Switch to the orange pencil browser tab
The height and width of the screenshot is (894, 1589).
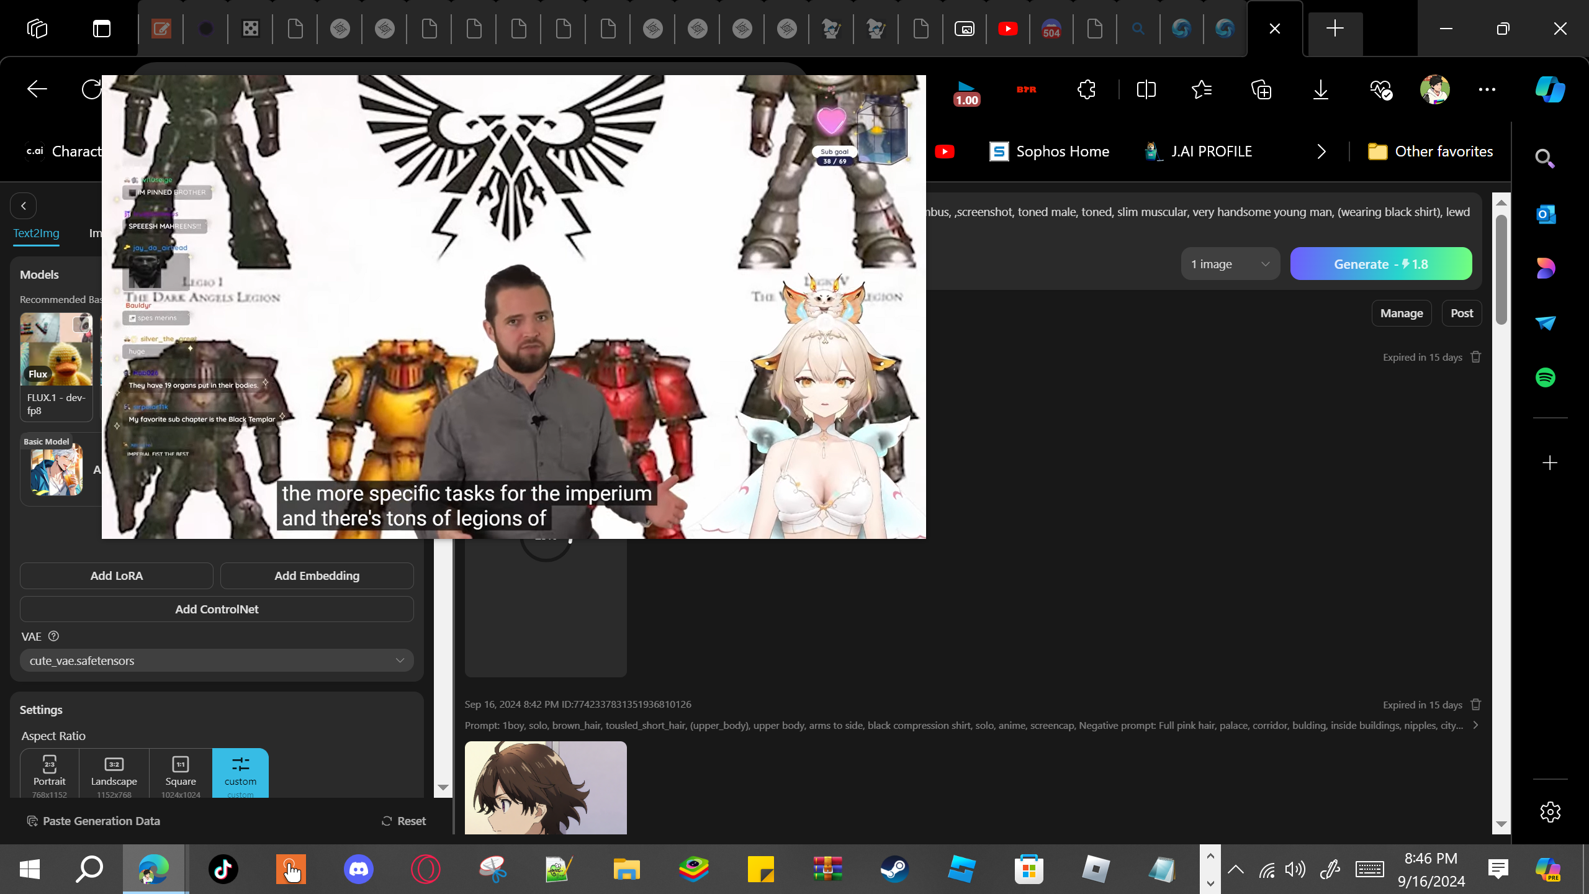click(x=161, y=29)
